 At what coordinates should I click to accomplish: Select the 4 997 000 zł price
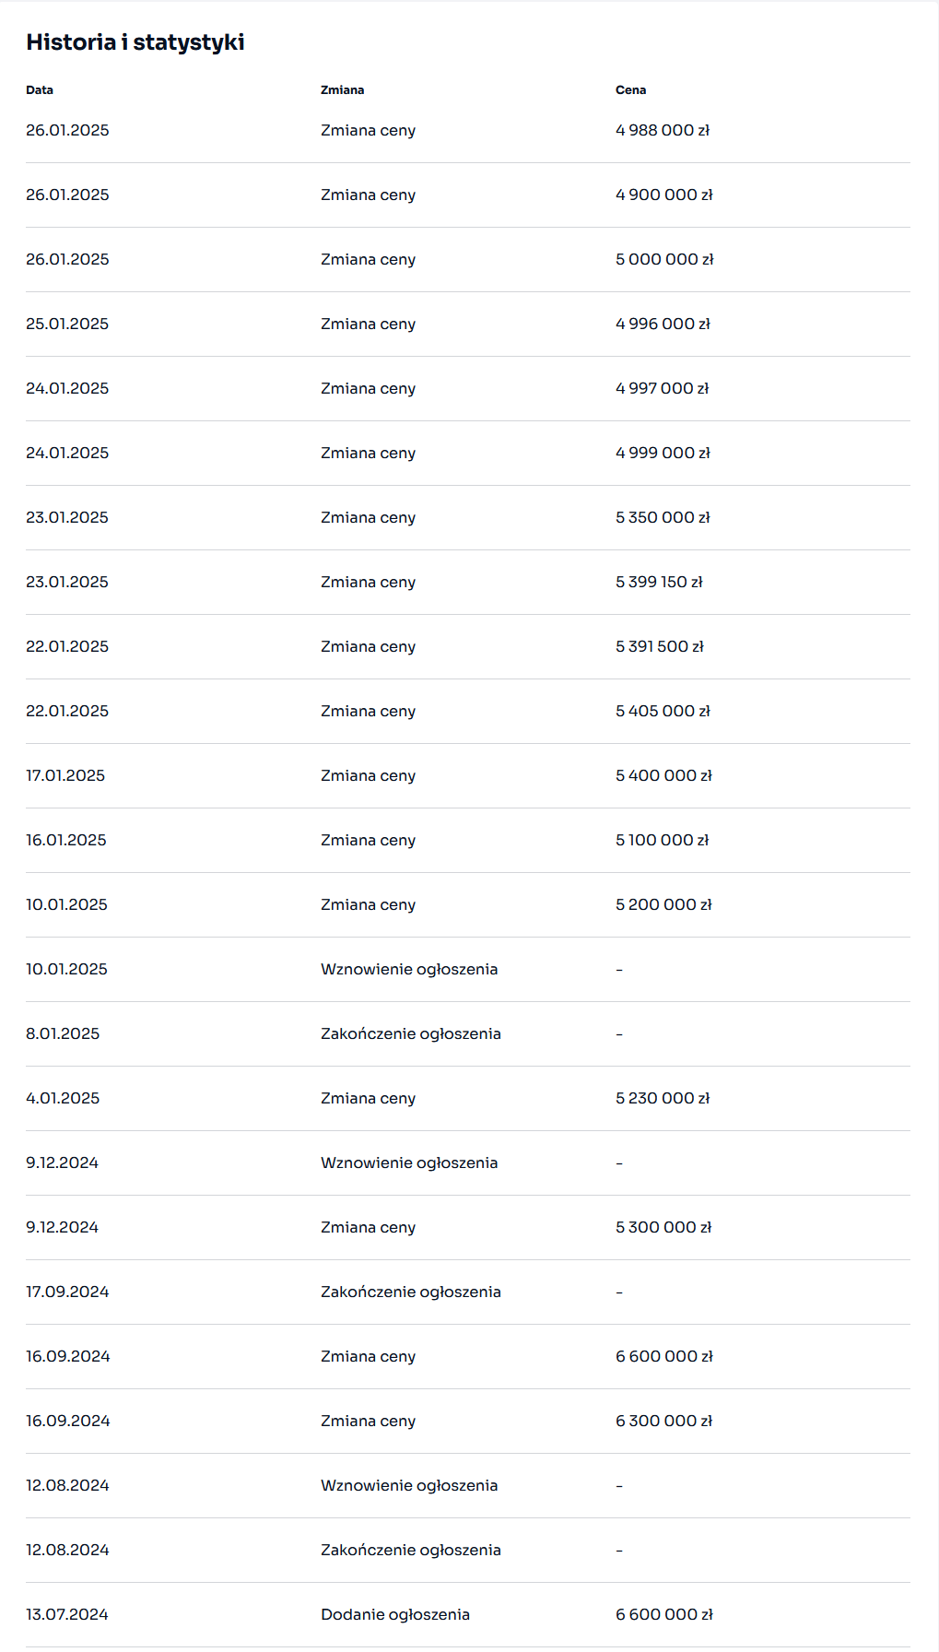click(x=662, y=389)
